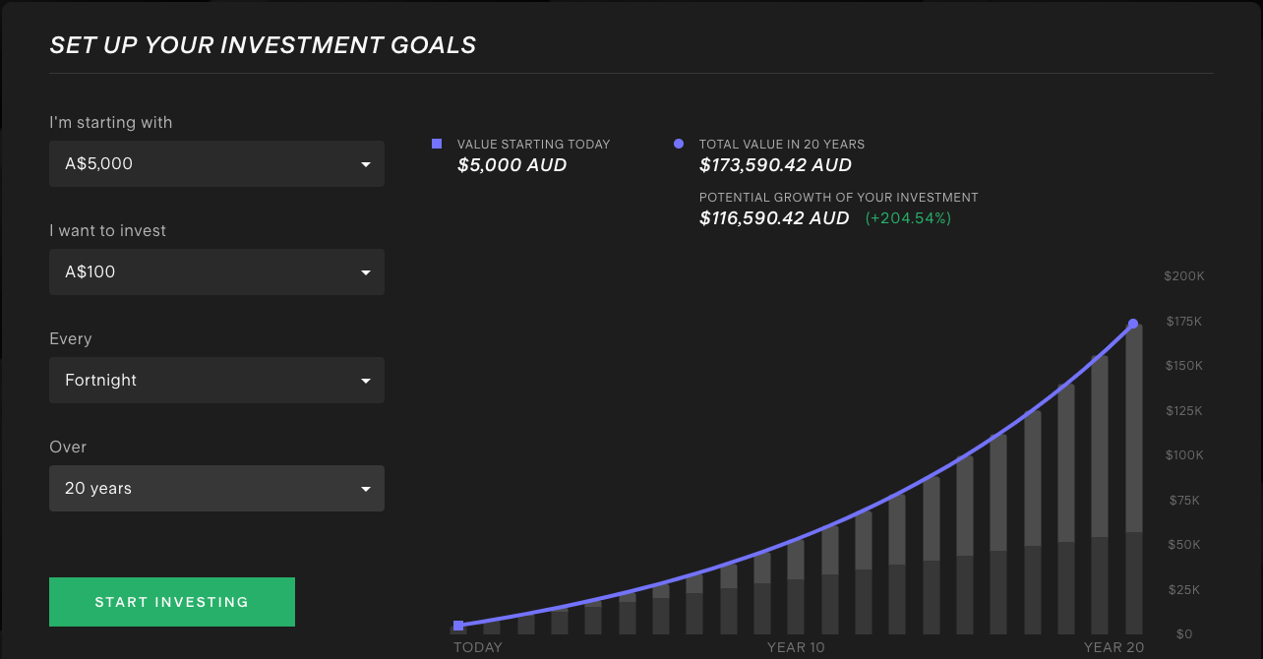The image size is (1263, 659).
Task: Click the chevron next to Fortnight
Action: pos(366,380)
